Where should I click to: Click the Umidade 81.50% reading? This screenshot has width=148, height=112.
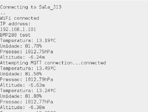[x=21, y=74]
